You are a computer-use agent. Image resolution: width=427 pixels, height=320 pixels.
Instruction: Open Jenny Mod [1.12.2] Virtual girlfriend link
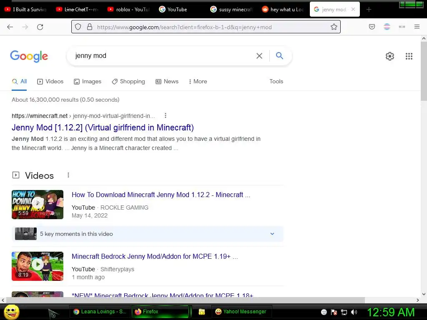(x=103, y=127)
